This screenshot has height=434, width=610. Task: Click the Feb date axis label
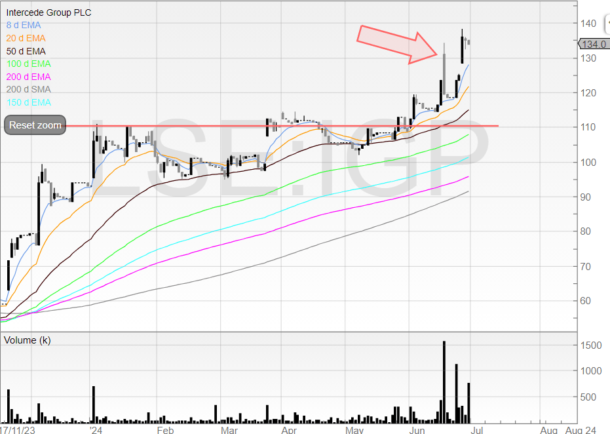coord(165,429)
